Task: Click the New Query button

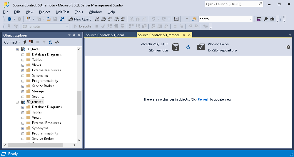Action: [80, 19]
